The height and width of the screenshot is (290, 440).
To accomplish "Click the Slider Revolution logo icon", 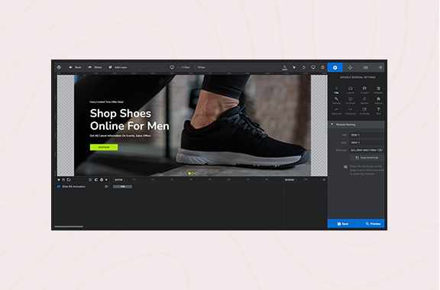I will (59, 67).
